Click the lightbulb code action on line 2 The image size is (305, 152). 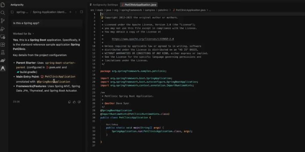click(x=102, y=18)
